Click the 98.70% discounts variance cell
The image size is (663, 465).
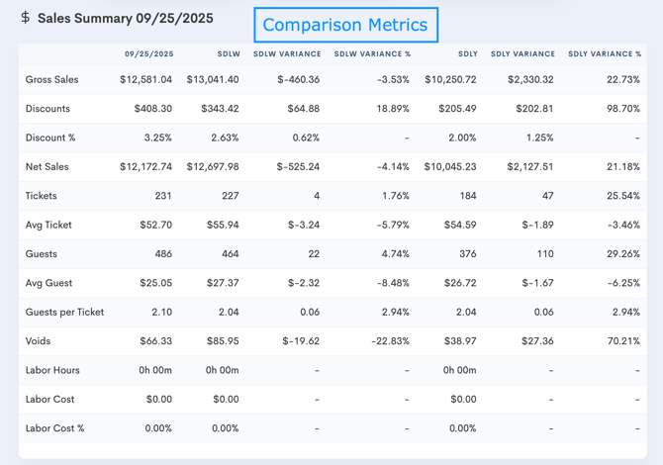tap(620, 109)
